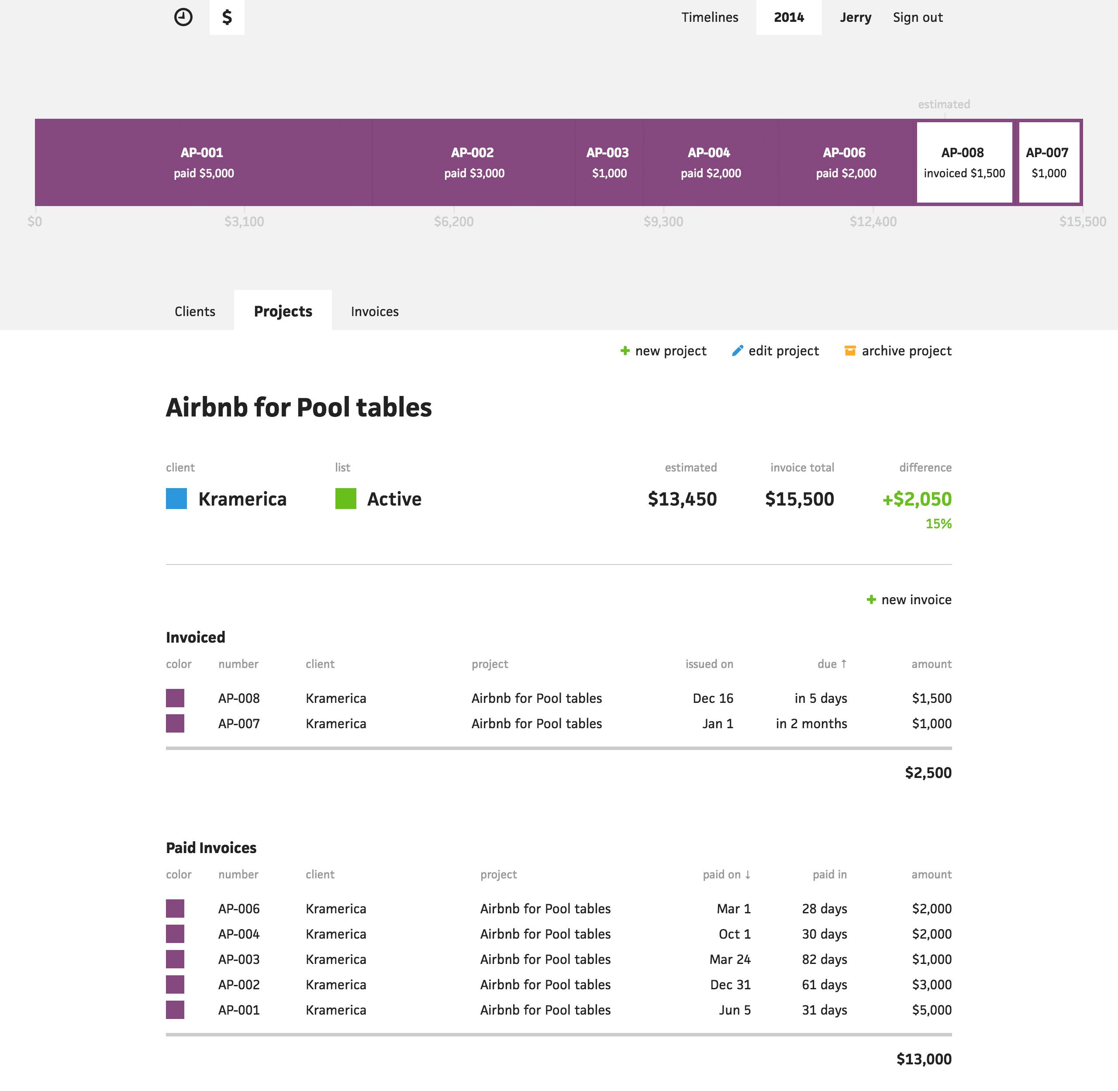This screenshot has height=1091, width=1118.
Task: Sort paid invoices by paid on column
Action: tap(726, 874)
